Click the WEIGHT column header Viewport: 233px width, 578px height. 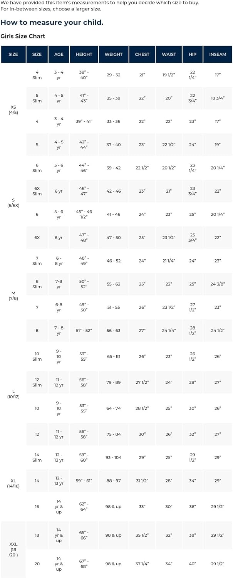pos(114,54)
